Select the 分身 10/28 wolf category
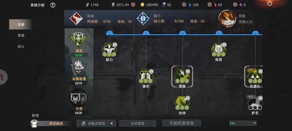 [x=78, y=102]
